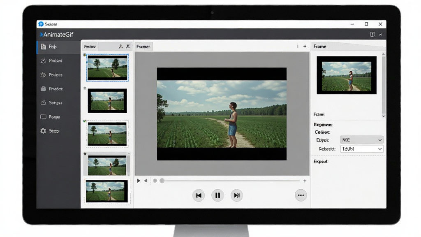
Task: Open more options with the three-dots button
Action: 301,195
